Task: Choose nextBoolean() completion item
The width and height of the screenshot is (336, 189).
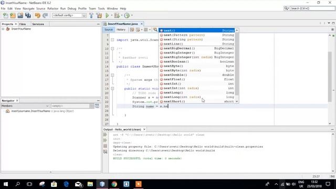Action: (197, 61)
